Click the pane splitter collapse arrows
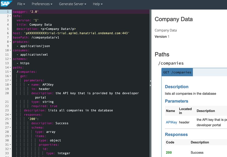The height and width of the screenshot is (157, 227). pyautogui.click(x=151, y=83)
